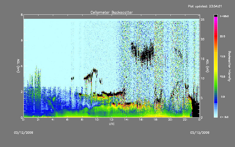The width and height of the screenshot is (235, 147).
Task: Click the 20 tick on kft axis
Action: pos(203,39)
